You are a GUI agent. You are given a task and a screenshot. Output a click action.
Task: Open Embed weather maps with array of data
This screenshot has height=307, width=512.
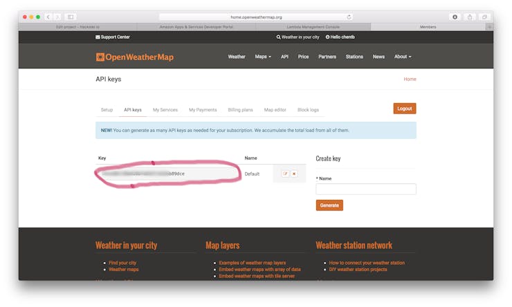point(259,270)
